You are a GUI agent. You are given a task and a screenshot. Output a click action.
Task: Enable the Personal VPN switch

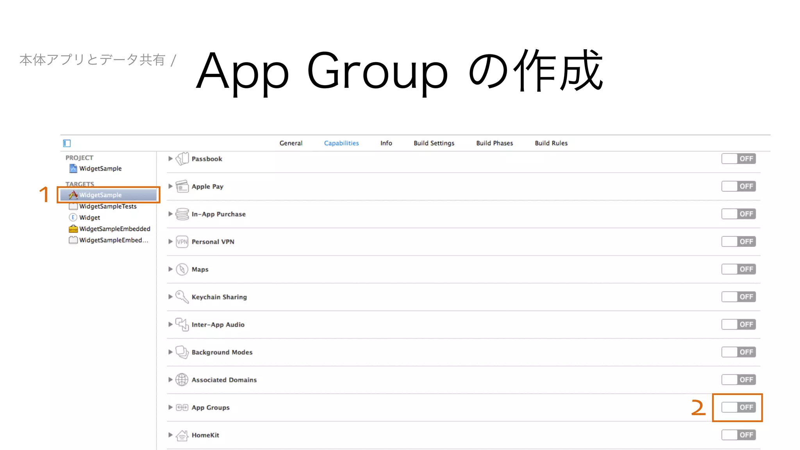pos(738,242)
